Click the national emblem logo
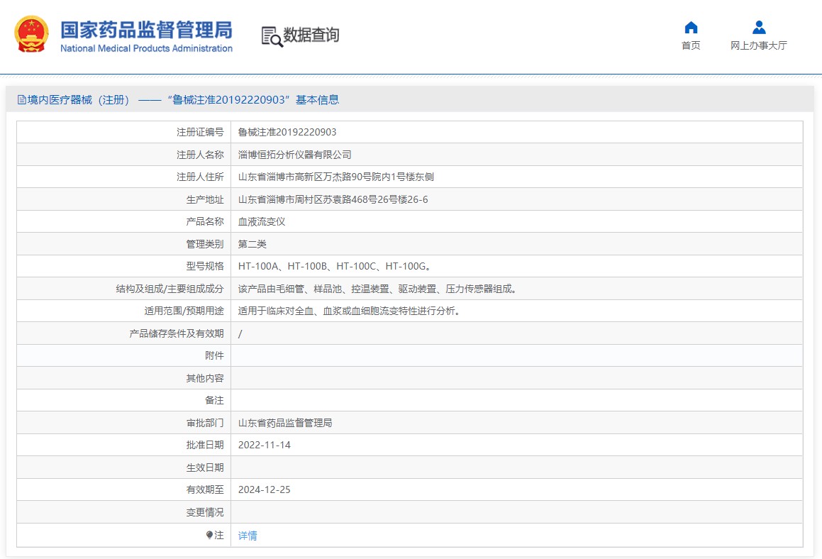The width and height of the screenshot is (822, 559). pyautogui.click(x=31, y=34)
